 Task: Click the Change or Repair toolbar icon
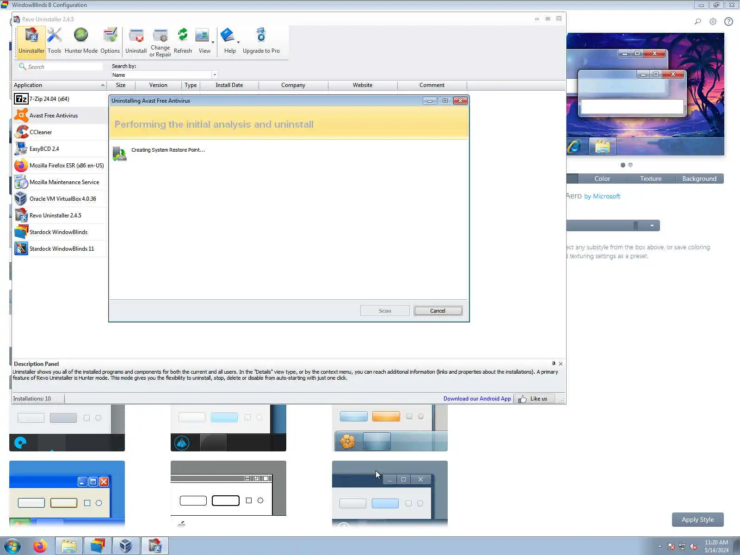point(160,42)
